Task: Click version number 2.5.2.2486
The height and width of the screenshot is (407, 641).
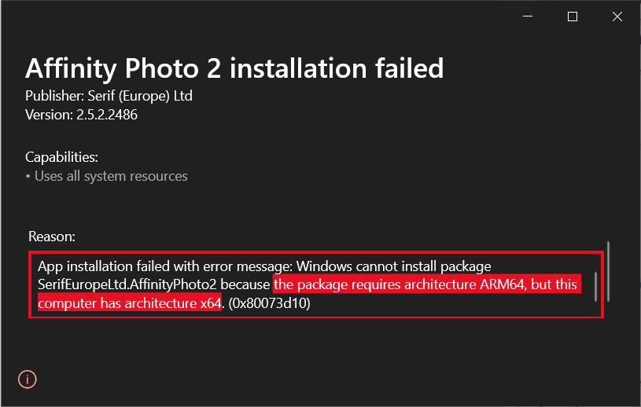Action: point(107,115)
